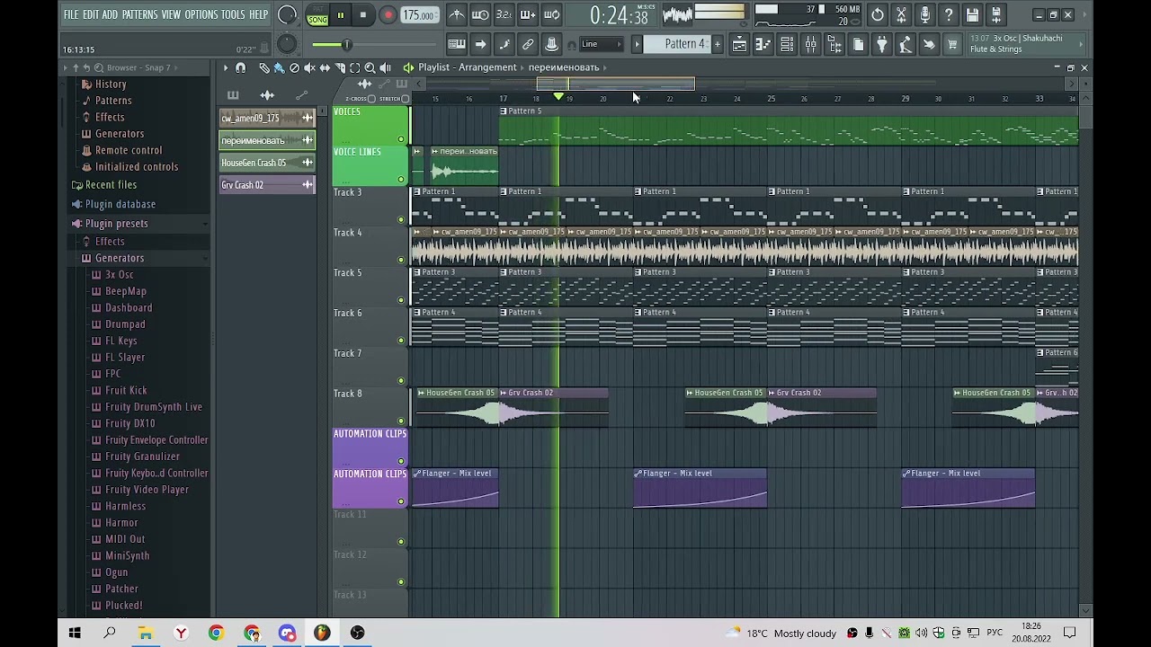The image size is (1151, 647).
Task: Open the PATTERNS menu
Action: (139, 14)
